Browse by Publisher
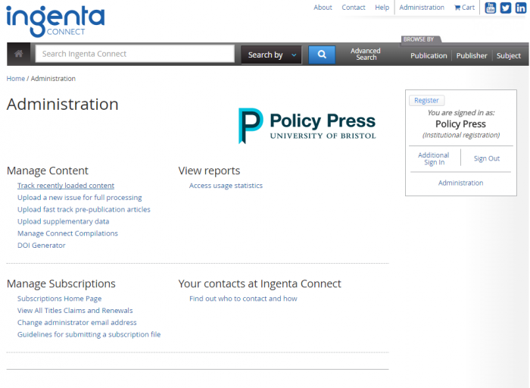 [x=472, y=56]
